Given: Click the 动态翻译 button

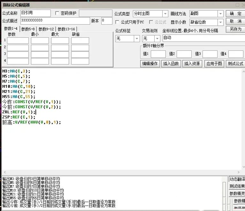Looking at the screenshot, I should (x=237, y=179).
